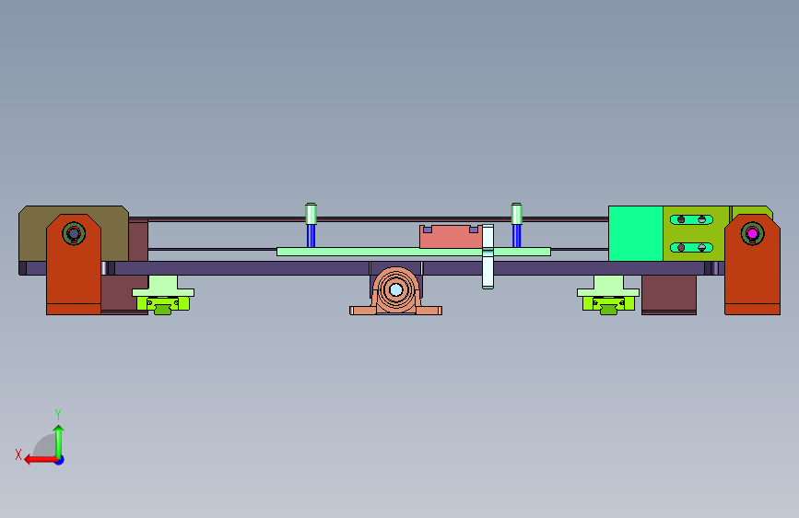Click the green Y axis arrow on triad
Screen dimensions: 799x518
click(59, 441)
